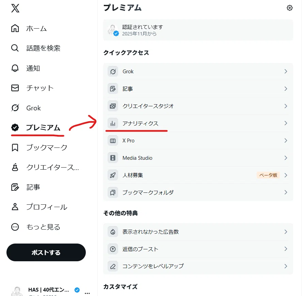Click the Grok icon in sidebar
303x296 pixels.
point(15,108)
